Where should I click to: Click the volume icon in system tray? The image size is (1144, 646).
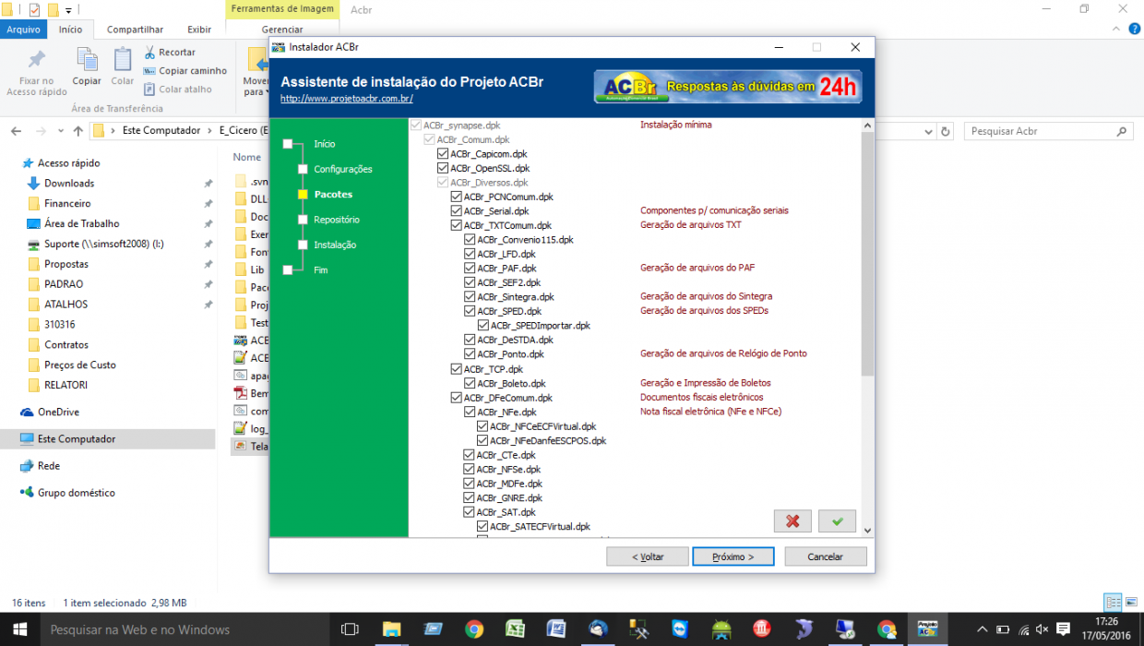[x=1043, y=629]
